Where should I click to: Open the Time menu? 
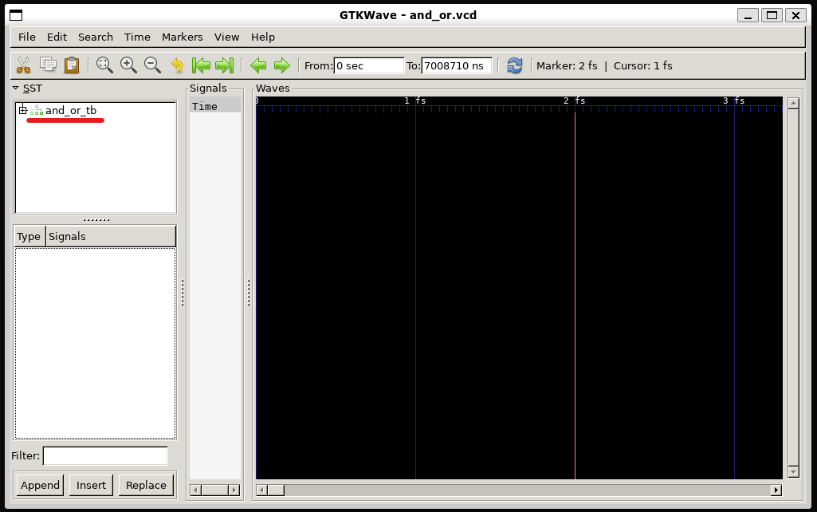pos(137,37)
